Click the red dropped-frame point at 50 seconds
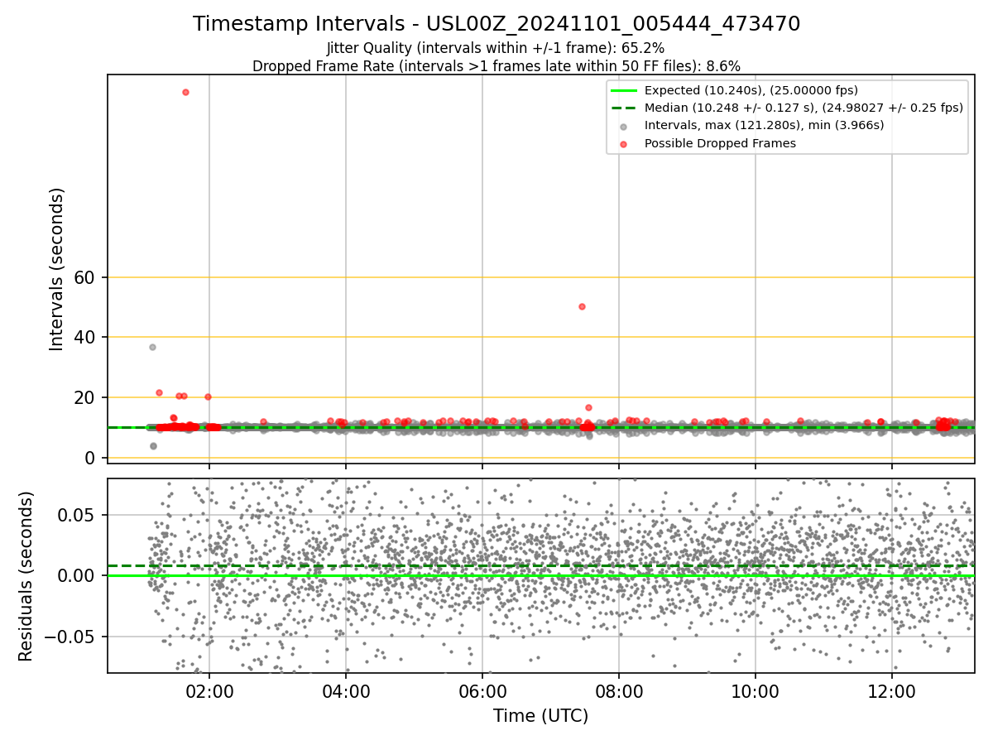 point(582,306)
